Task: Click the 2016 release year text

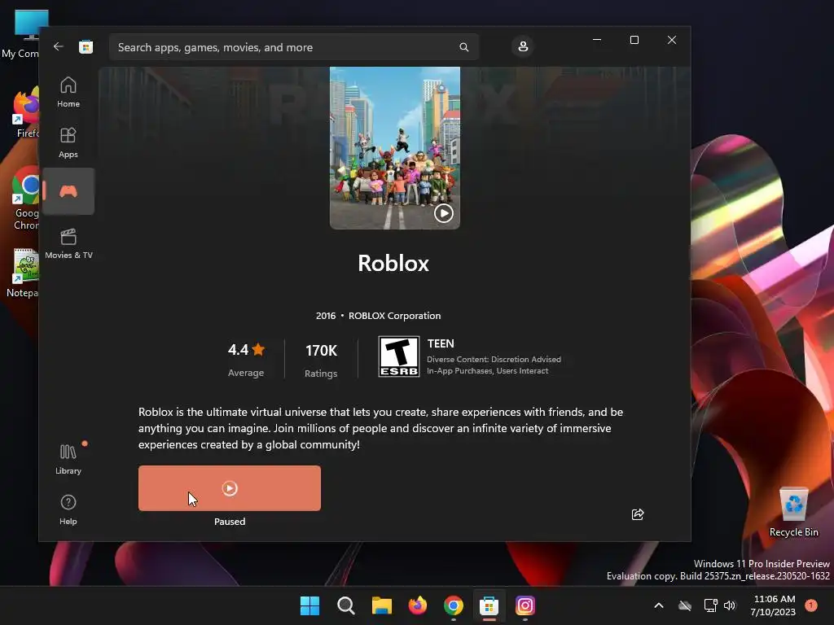Action: coord(326,316)
